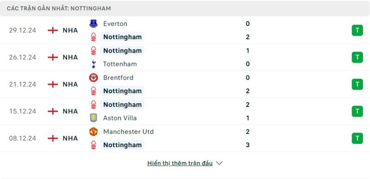Click the England flag beside 26.12.24

click(53, 57)
